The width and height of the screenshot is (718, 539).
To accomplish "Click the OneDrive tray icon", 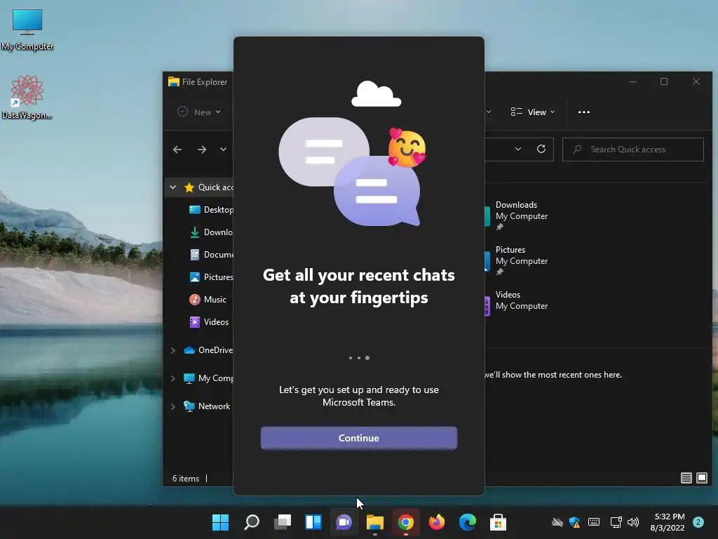I will tap(557, 522).
